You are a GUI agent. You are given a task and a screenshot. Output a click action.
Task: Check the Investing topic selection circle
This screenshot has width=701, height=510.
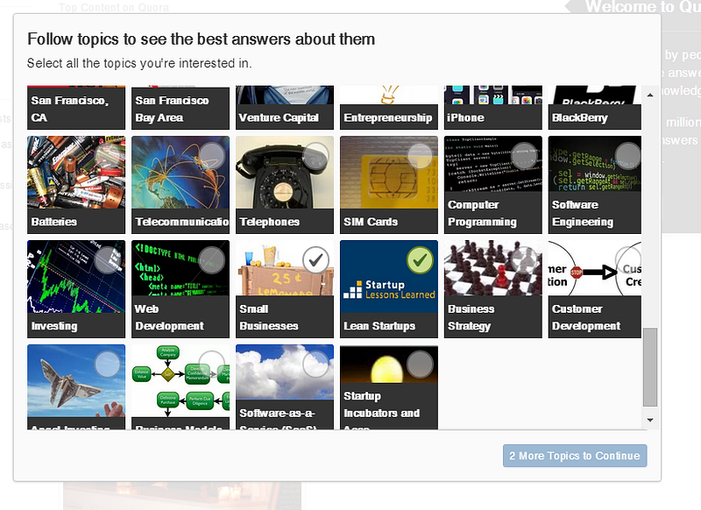[x=107, y=260]
